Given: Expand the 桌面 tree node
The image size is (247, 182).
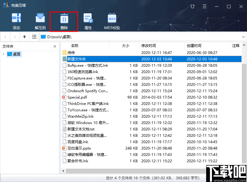Looking at the screenshot, I should (3, 54).
